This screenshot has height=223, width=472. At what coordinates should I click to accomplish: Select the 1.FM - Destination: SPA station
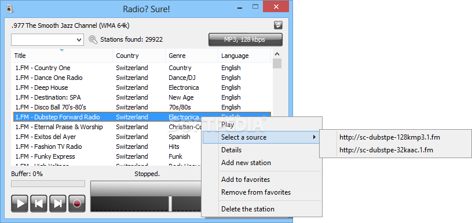pyautogui.click(x=141, y=97)
